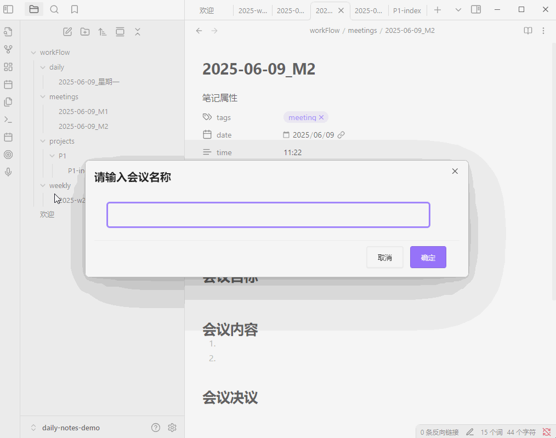Go to meetings in breadcrumb
Viewport: 556px width, 438px height.
[362, 31]
